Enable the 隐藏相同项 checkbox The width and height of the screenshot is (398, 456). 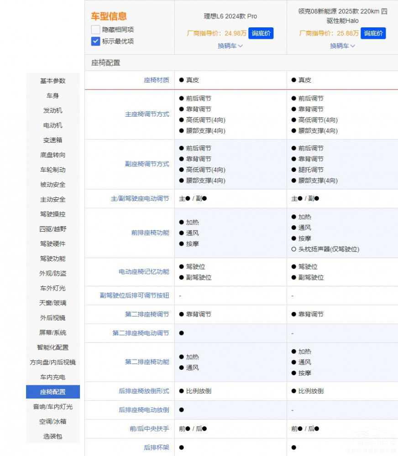95,30
